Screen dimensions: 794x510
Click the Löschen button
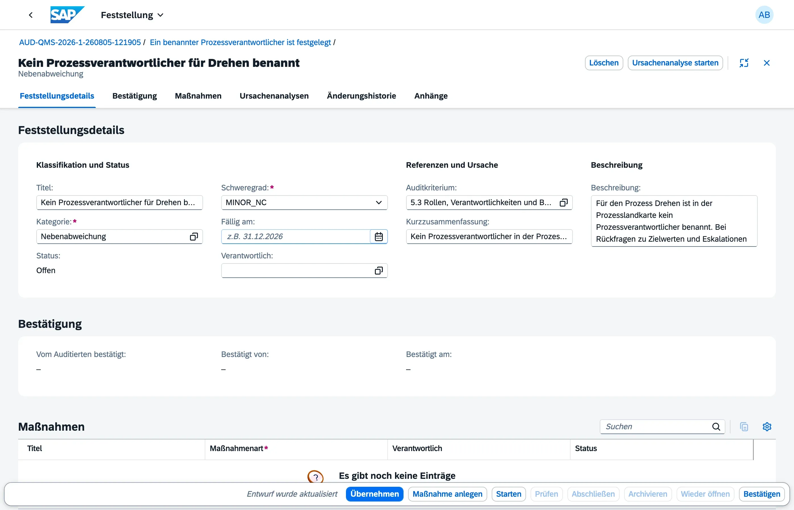(x=604, y=63)
